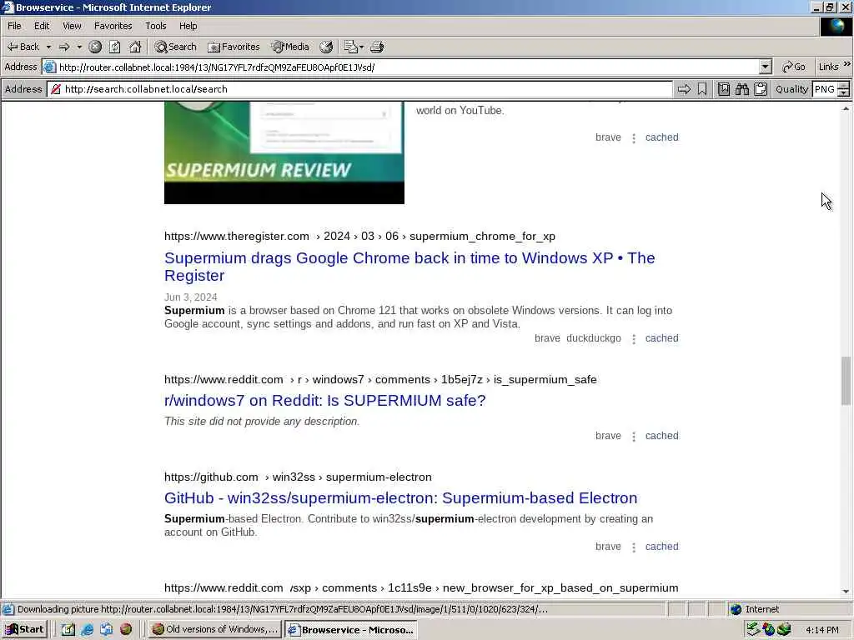The width and height of the screenshot is (854, 640).
Task: Open the Help menu
Action: pos(188,26)
